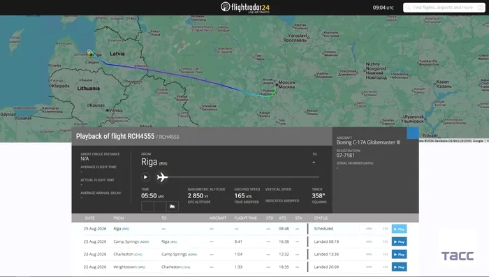Click the first empty playback speed box

(147, 207)
